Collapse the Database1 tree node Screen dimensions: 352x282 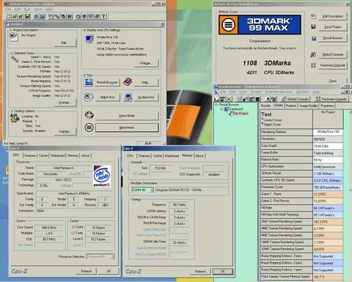point(221,109)
